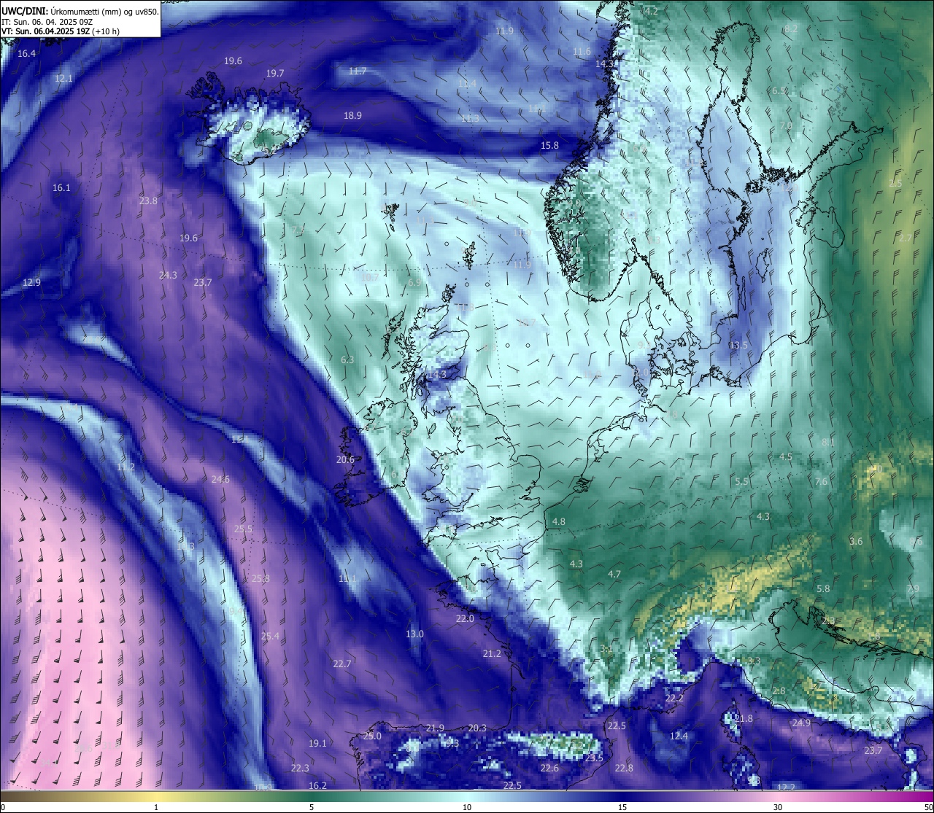Select the 22.2 value in the Mediterranean
Viewport: 934px width, 813px height.
674,699
